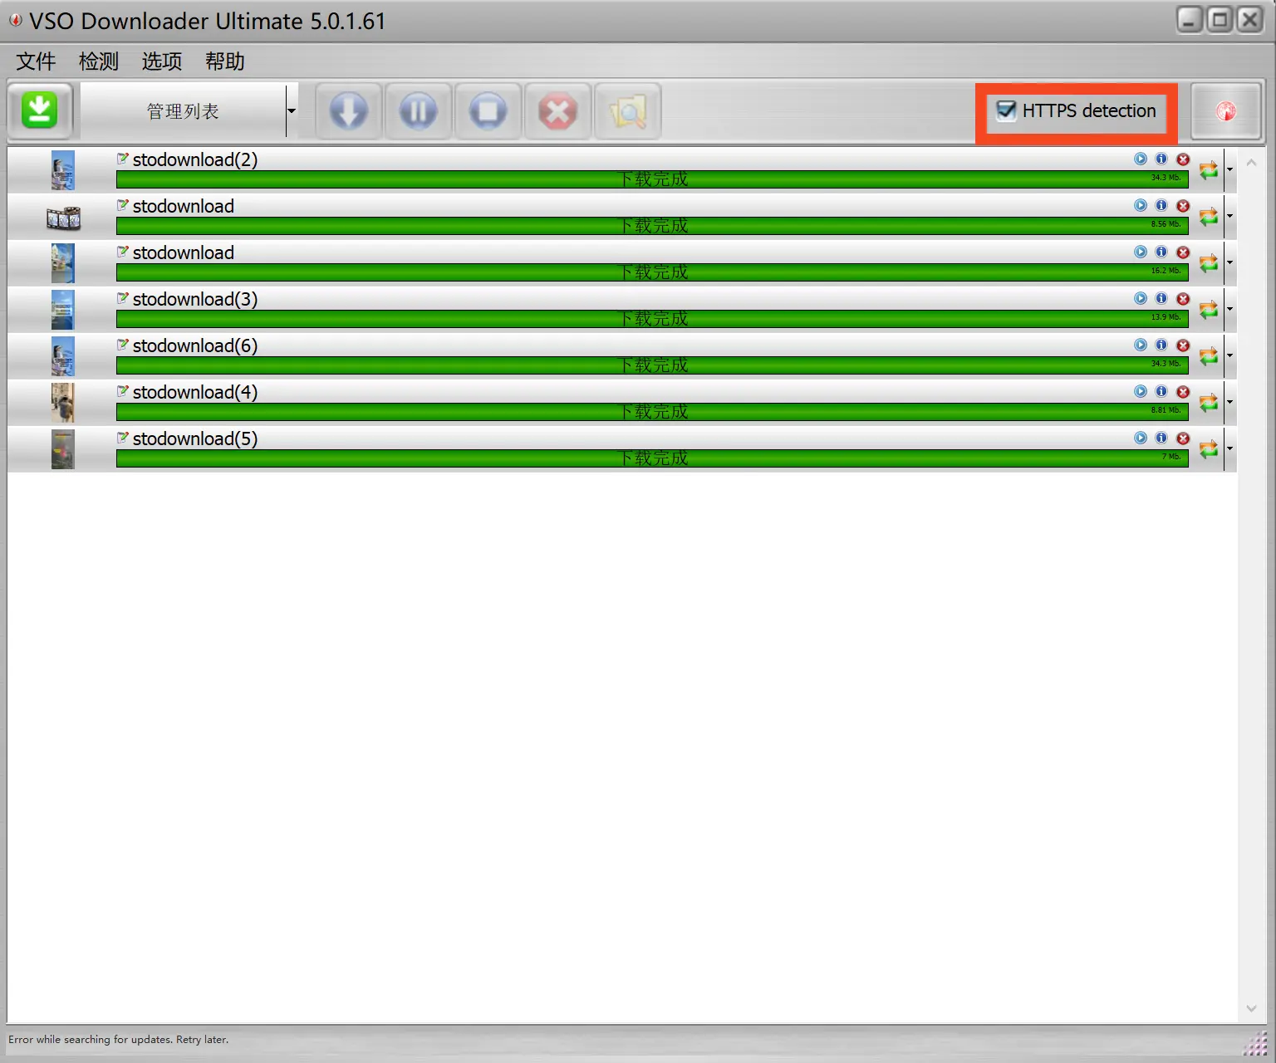This screenshot has width=1276, height=1063.
Task: Convert stodownload(6) with arrows icon
Action: 1209,355
